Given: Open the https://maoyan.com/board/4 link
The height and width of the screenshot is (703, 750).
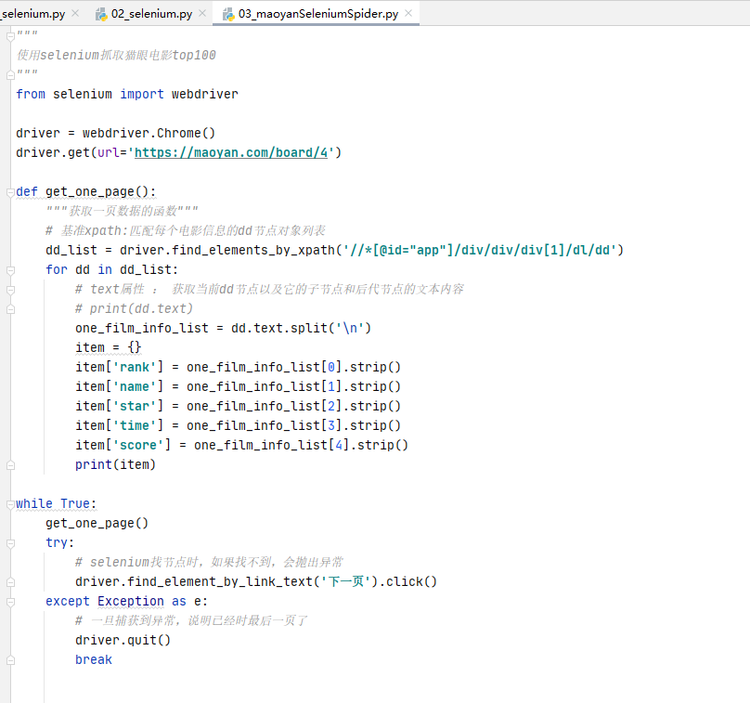Looking at the screenshot, I should click(x=231, y=152).
